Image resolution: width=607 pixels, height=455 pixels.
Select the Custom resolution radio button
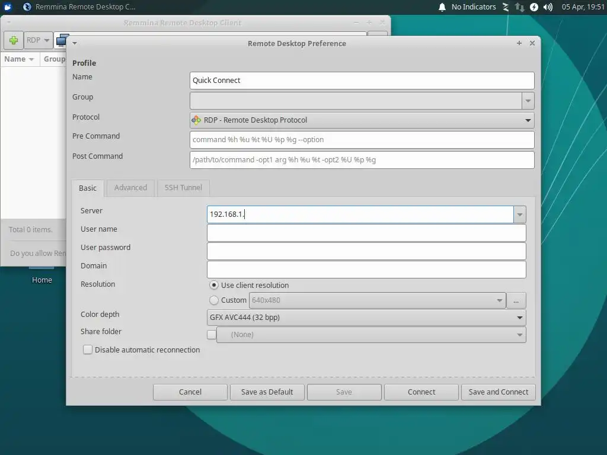[x=213, y=300]
